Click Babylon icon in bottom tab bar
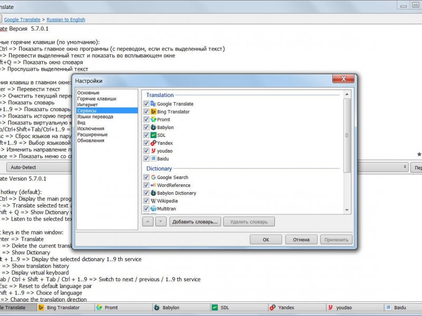 click(157, 308)
